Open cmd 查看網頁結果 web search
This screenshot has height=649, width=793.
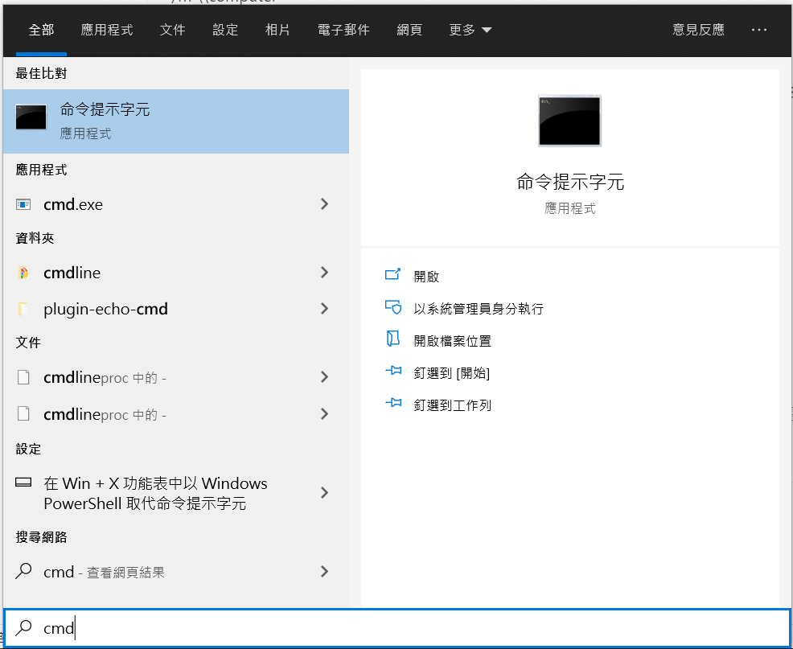point(176,572)
